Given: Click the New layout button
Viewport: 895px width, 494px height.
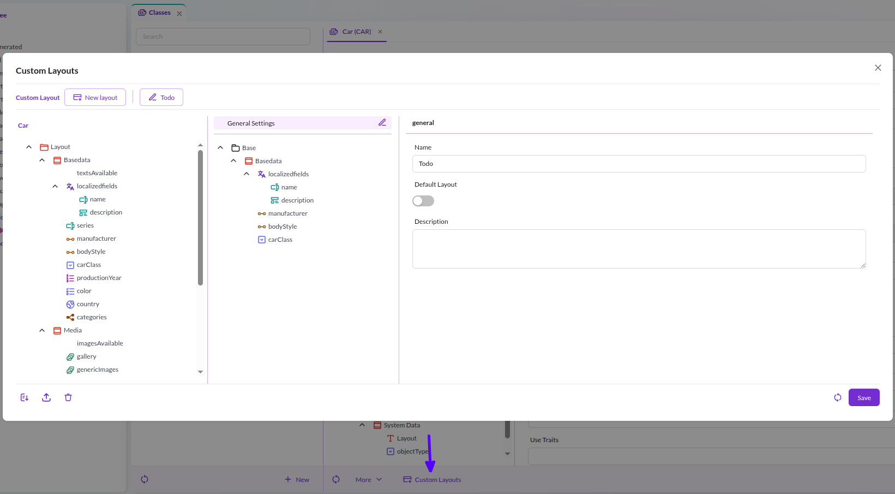Looking at the screenshot, I should click(x=95, y=97).
